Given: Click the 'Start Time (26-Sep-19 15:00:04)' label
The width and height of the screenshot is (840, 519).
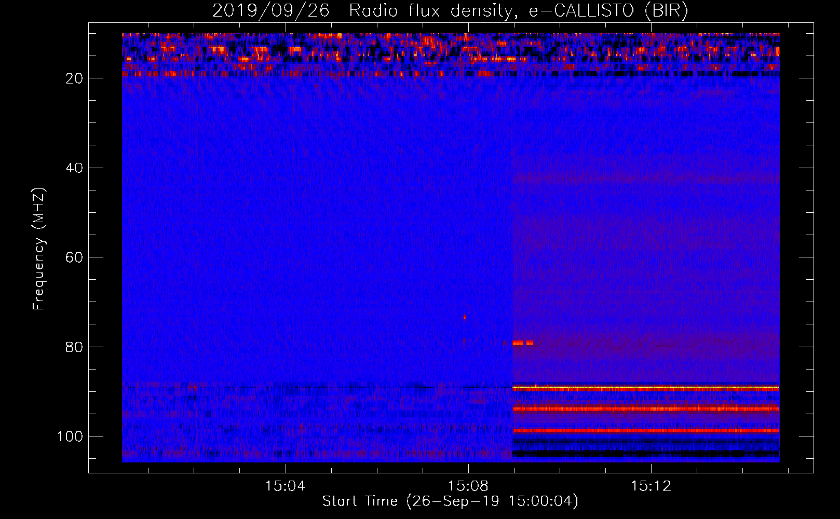Looking at the screenshot, I should (x=450, y=501).
